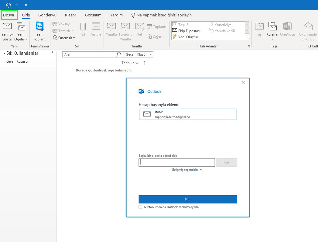Image resolution: width=318 pixels, height=242 pixels.
Task: Select the Ekip E-postası quick step
Action: pyautogui.click(x=186, y=30)
